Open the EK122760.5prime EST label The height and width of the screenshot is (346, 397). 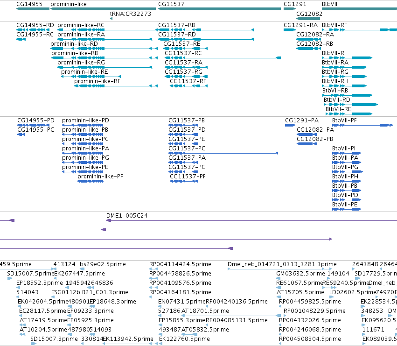(184, 339)
